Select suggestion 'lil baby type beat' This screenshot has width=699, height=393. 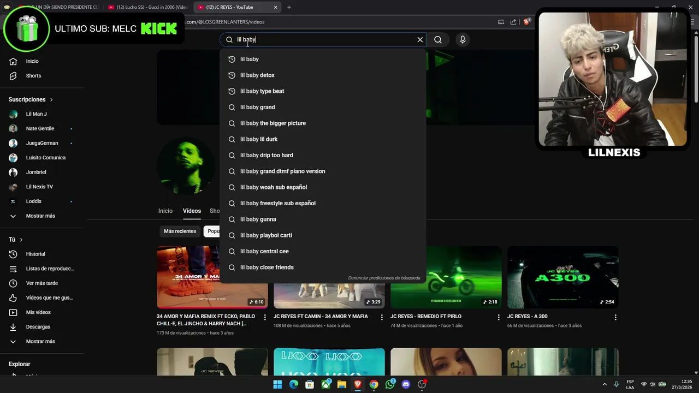(x=323, y=91)
